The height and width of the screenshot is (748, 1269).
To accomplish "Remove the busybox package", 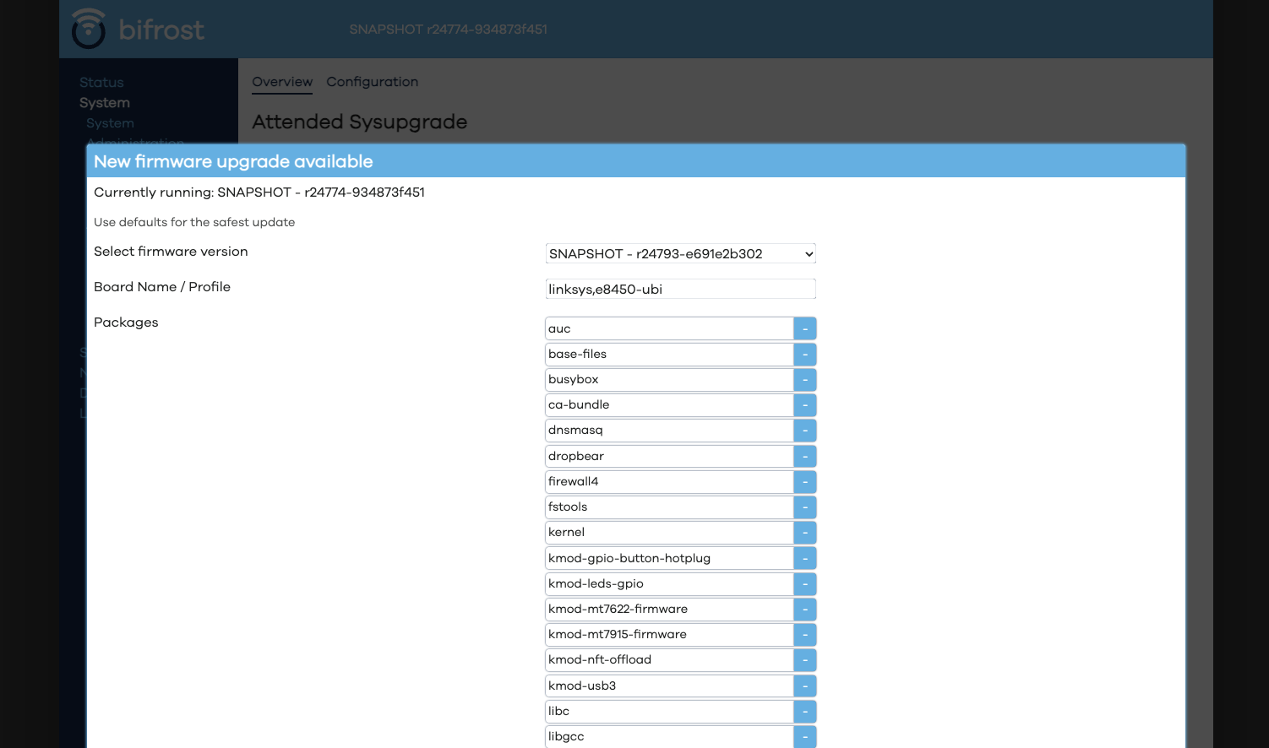I will click(804, 379).
